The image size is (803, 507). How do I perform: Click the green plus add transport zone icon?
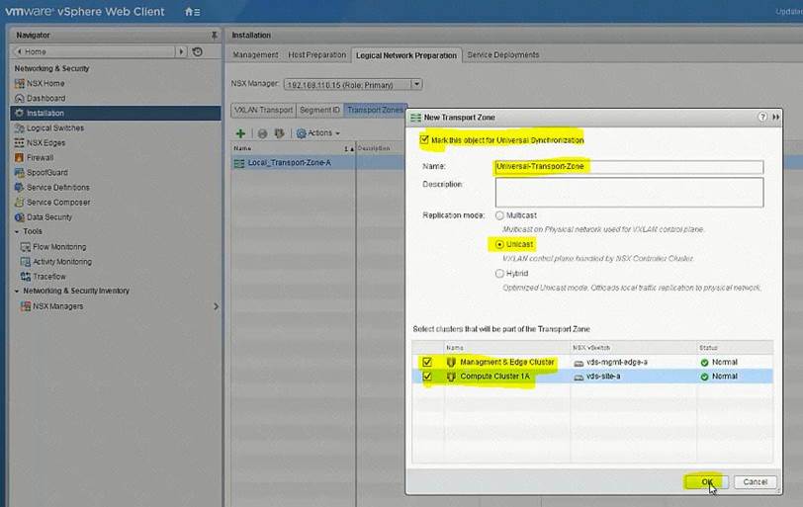tap(240, 132)
